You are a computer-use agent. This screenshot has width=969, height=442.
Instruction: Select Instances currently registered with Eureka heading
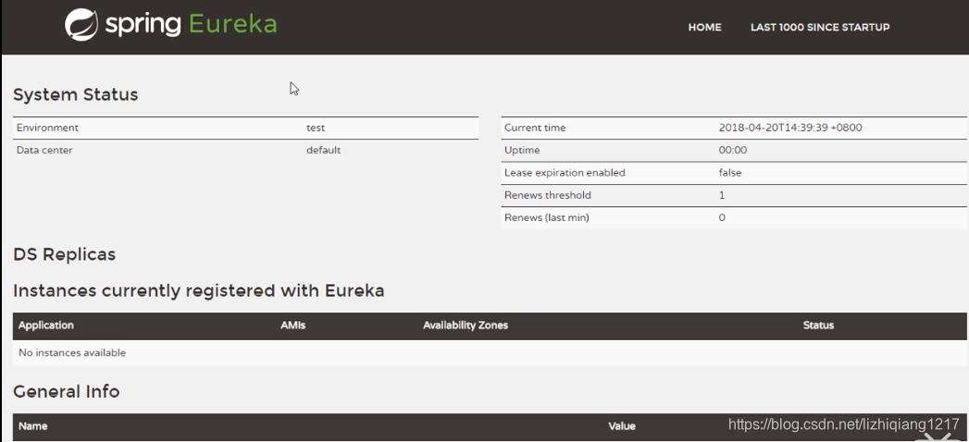tap(198, 290)
